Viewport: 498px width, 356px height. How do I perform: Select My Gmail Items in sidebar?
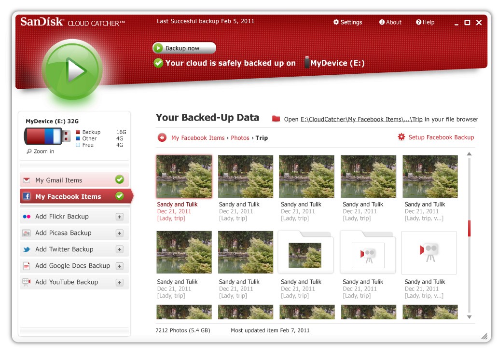74,180
